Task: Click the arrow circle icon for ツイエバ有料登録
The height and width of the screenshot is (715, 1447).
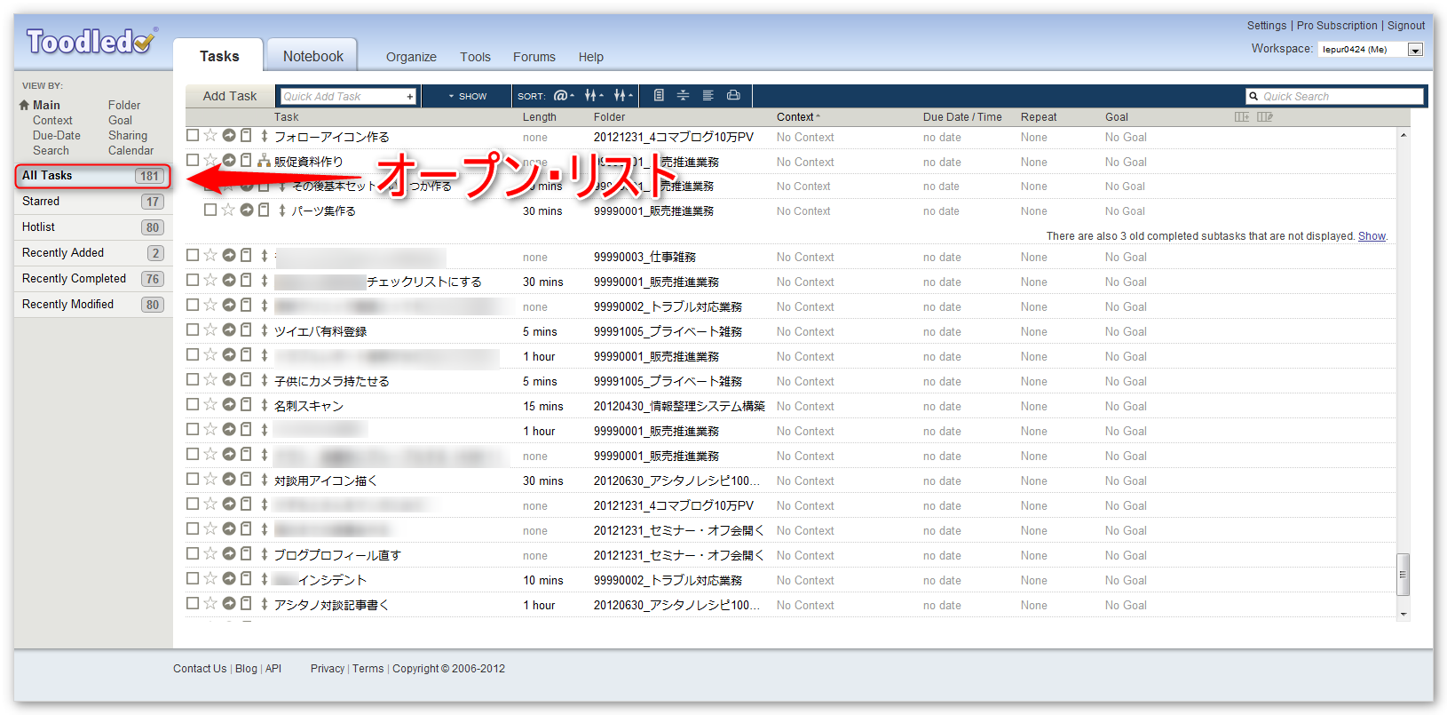Action: click(x=229, y=330)
